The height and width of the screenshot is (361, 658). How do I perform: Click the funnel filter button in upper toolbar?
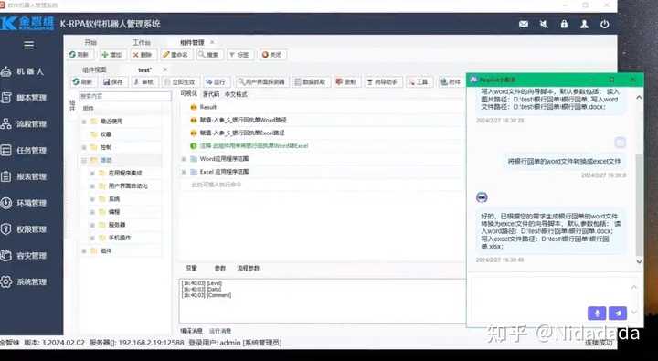click(x=239, y=55)
